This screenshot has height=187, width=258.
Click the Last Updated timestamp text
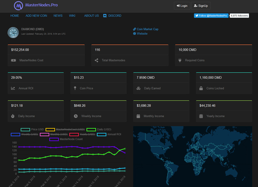click(43, 34)
